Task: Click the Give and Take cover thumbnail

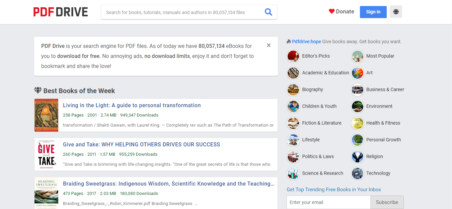Action: tap(46, 154)
